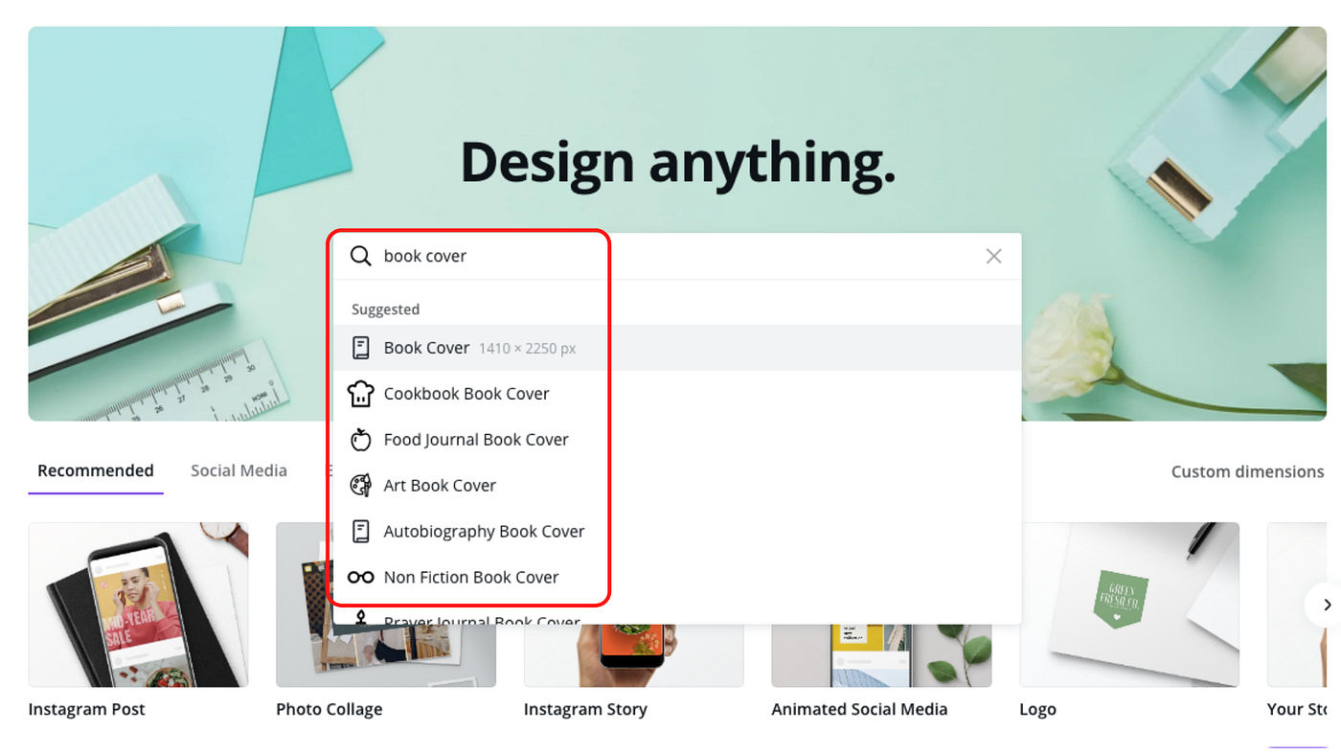Open Custom dimensions
1341x755 pixels.
pos(1247,471)
